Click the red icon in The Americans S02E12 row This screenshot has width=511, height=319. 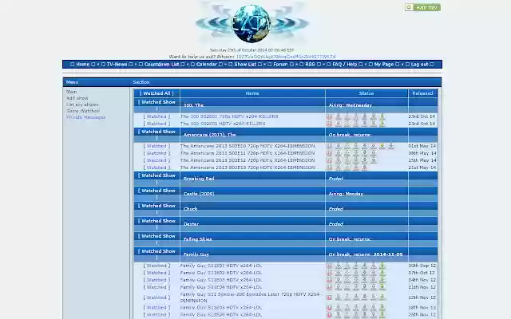pyautogui.click(x=329, y=160)
